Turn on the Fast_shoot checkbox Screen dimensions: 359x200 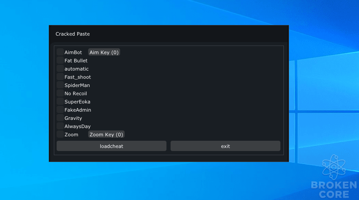(60, 77)
